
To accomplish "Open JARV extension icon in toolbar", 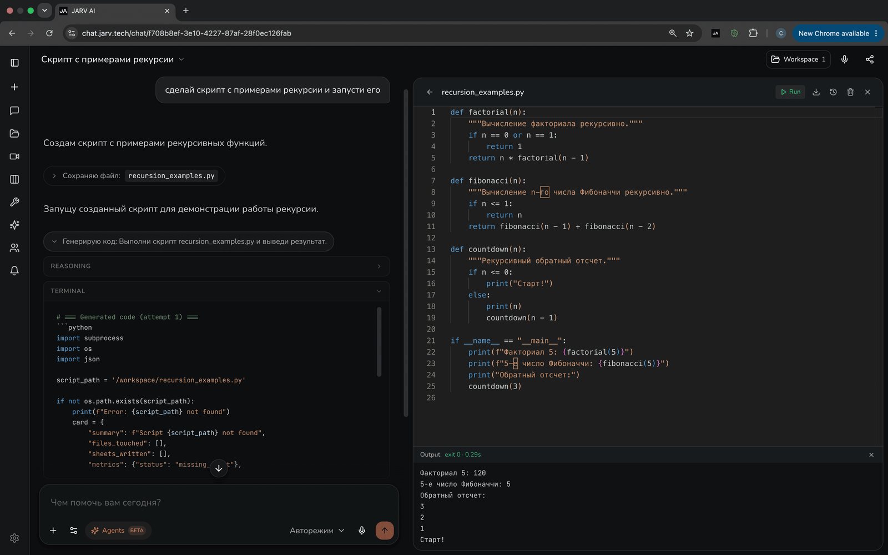I will [715, 33].
